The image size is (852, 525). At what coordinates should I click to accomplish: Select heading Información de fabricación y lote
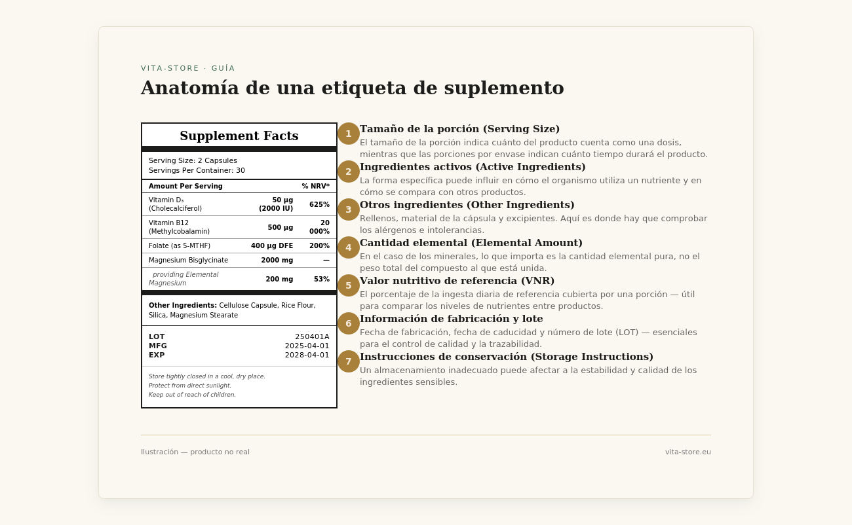[x=452, y=319]
